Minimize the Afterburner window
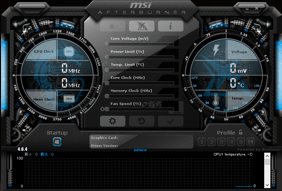The height and width of the screenshot is (191, 282). [x=247, y=9]
